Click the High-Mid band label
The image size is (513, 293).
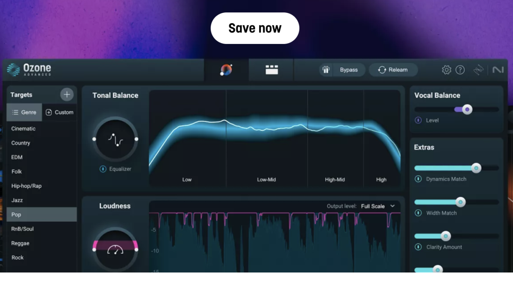click(x=335, y=180)
